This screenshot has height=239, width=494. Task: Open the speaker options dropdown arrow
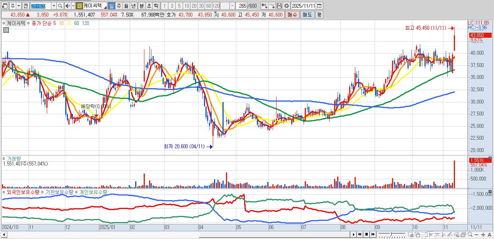pyautogui.click(x=73, y=6)
